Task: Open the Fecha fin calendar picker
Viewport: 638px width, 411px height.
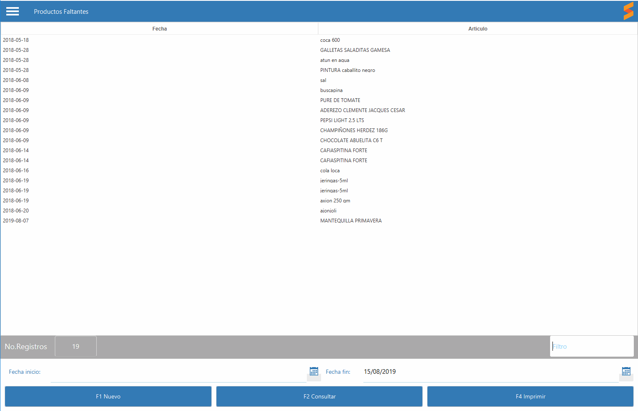Action: pyautogui.click(x=626, y=371)
